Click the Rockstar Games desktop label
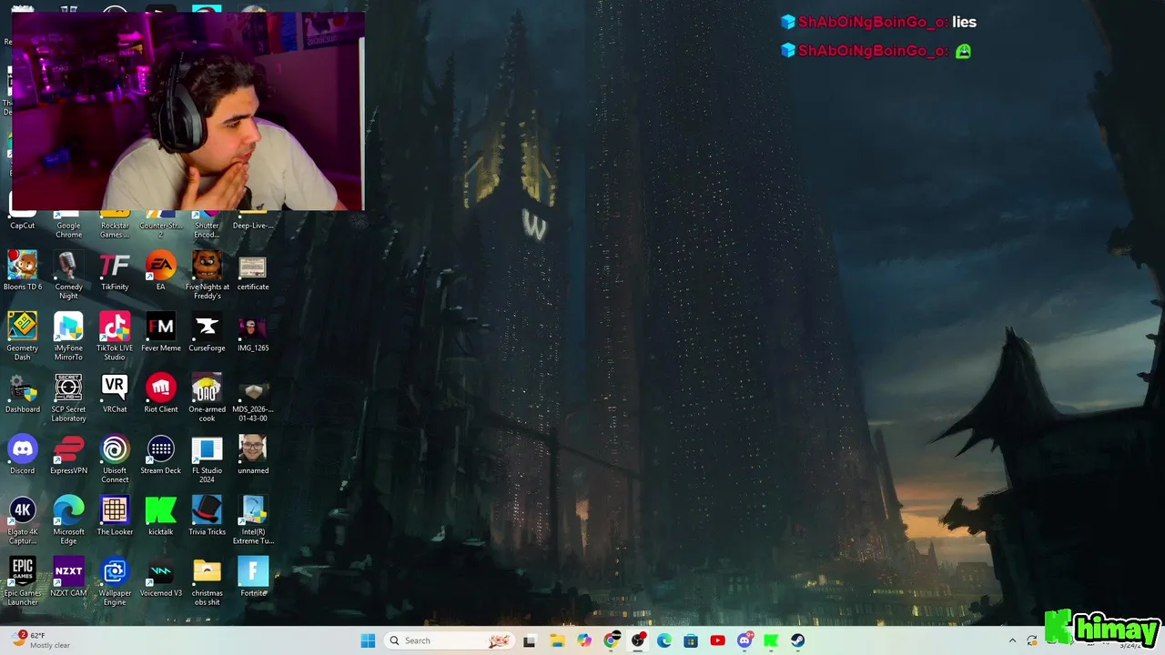The height and width of the screenshot is (655, 1165). click(115, 230)
